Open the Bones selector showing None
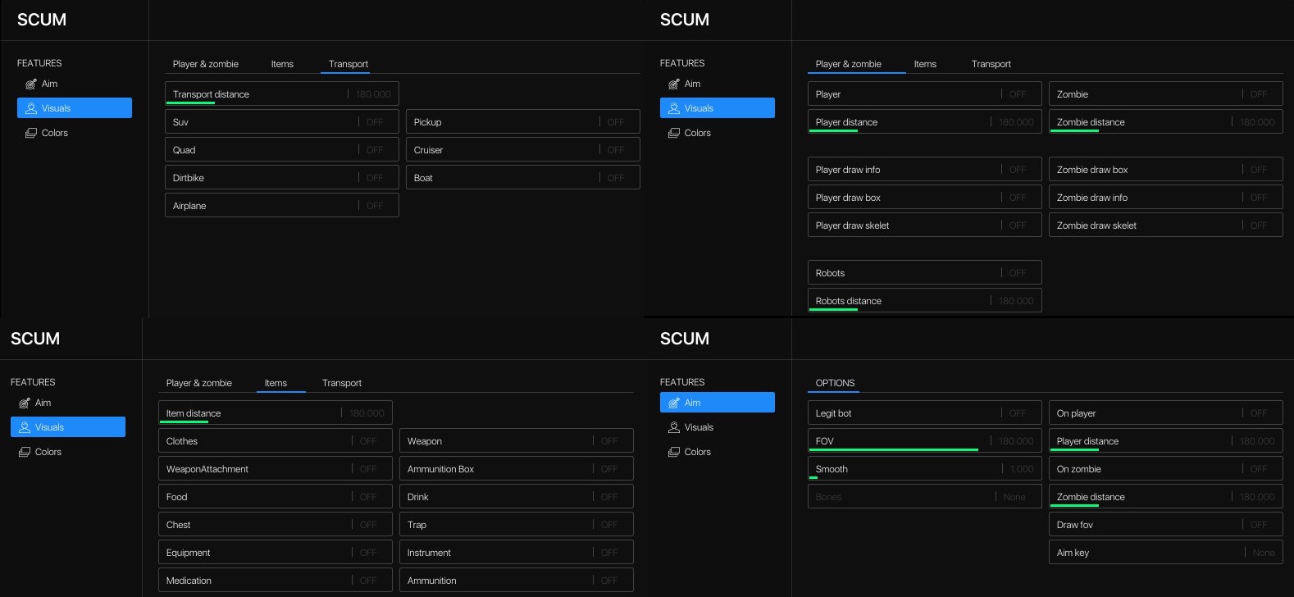1294x597 pixels. coord(925,497)
